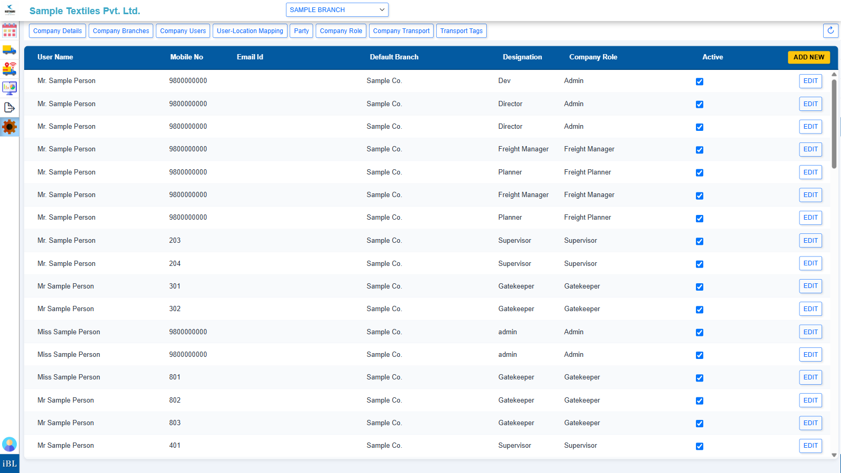Click the Email Id column header

pos(250,57)
